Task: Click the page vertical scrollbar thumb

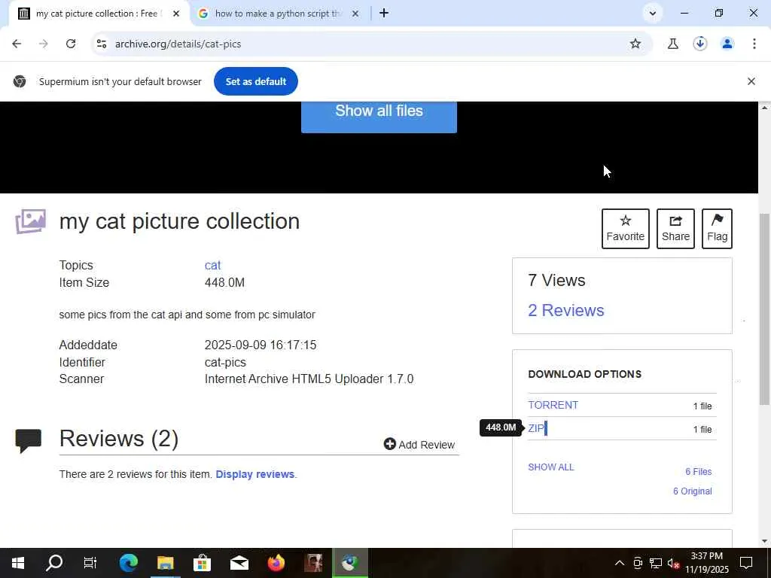Action: point(764,309)
